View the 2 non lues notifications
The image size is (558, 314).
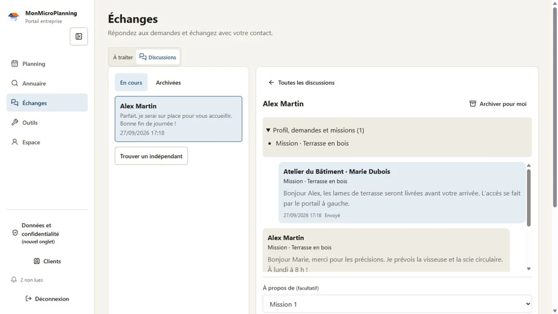pos(27,280)
